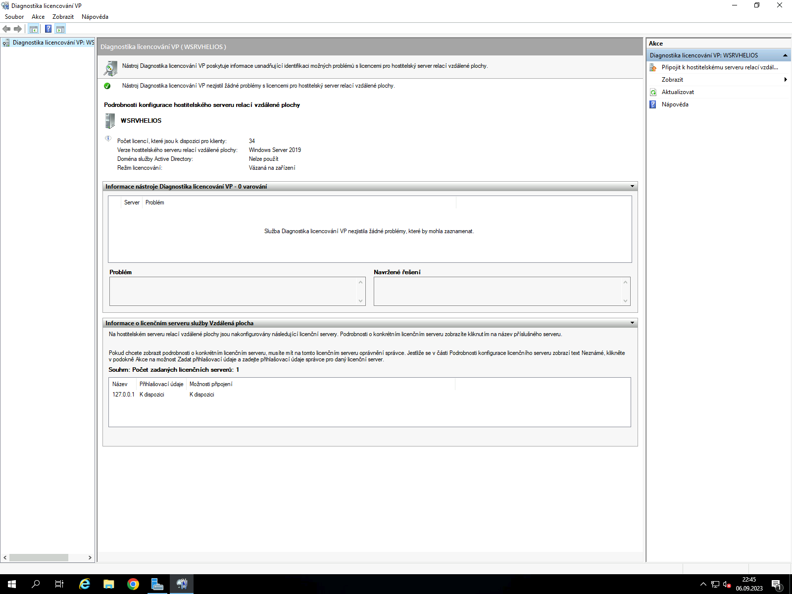Click the Help question mark toolbar icon
The height and width of the screenshot is (594, 792).
coord(48,29)
